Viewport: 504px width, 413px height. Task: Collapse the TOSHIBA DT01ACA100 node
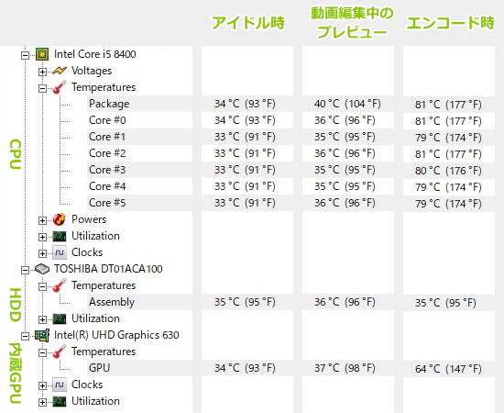[x=25, y=270]
